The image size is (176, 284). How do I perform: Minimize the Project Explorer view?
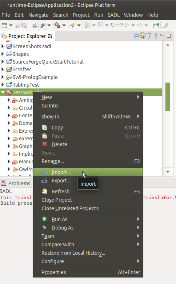tap(162, 35)
